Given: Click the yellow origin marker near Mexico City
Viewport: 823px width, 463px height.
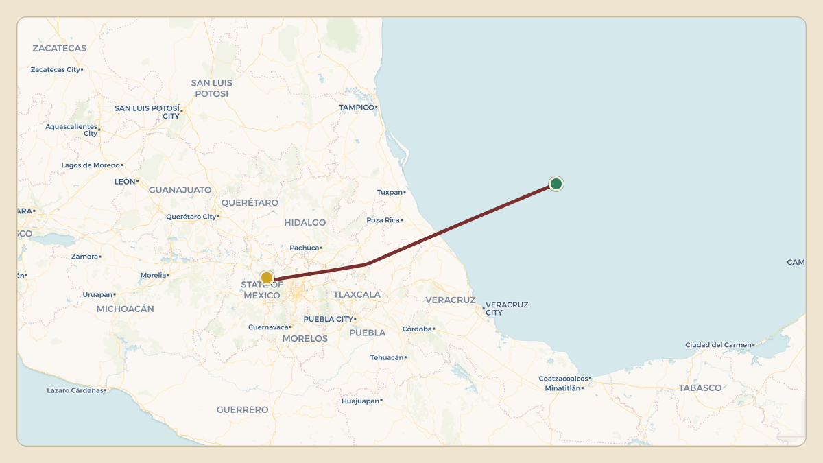Looking at the screenshot, I should [x=267, y=278].
